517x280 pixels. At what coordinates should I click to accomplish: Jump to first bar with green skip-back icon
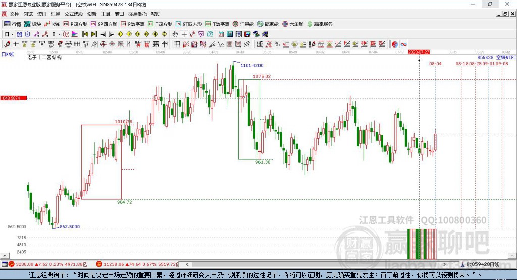85,34
